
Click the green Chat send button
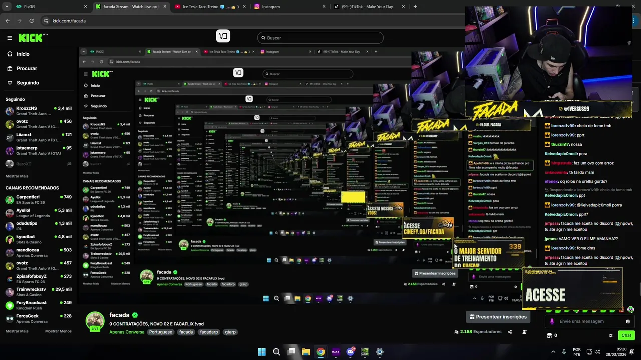point(626,335)
